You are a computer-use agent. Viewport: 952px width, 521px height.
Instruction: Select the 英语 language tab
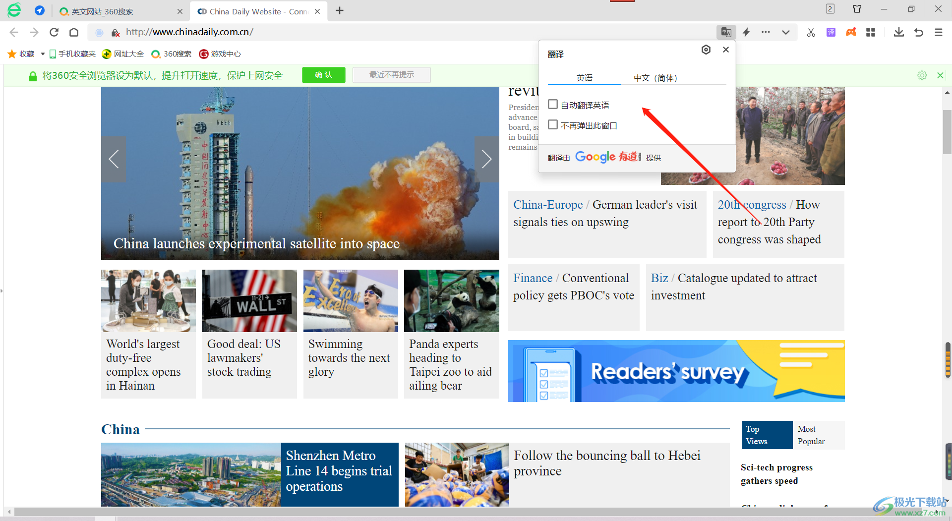pos(584,78)
